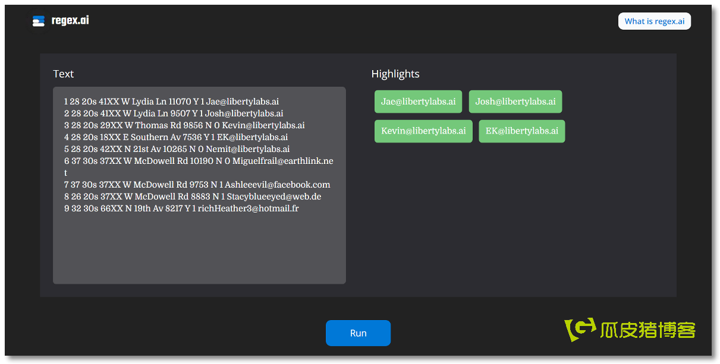720x364 pixels.
Task: Click the EK@libertylabs.ai highlight chip
Action: [x=521, y=131]
